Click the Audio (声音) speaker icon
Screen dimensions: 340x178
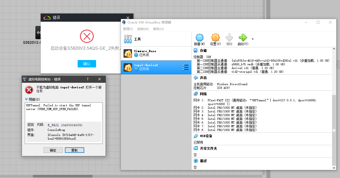click(x=196, y=78)
